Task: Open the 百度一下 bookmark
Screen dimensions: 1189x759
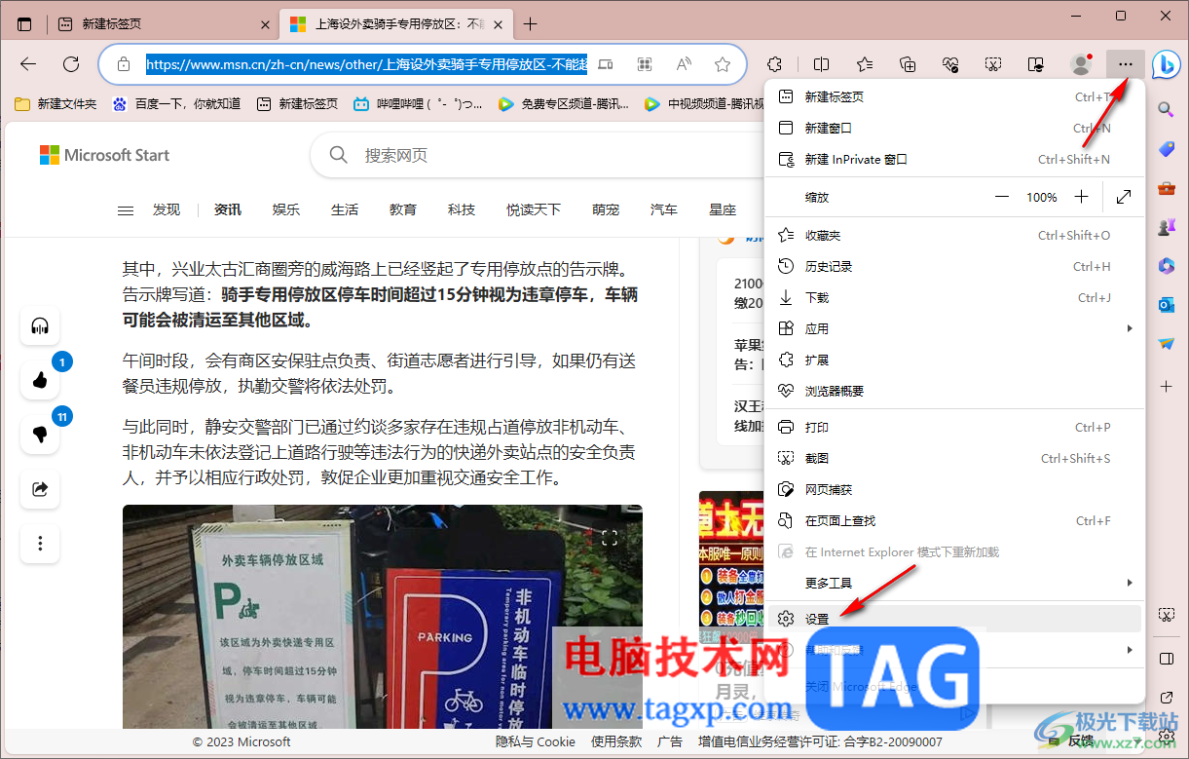Action: (x=176, y=103)
